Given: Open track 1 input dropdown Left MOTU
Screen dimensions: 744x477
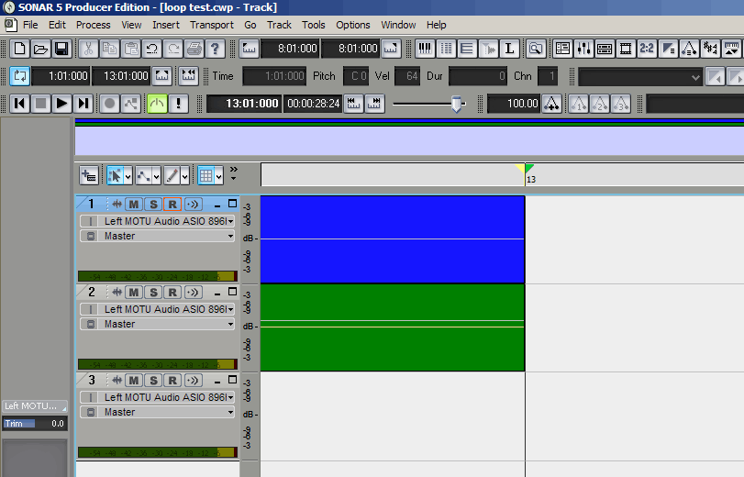Looking at the screenshot, I should tap(230, 221).
